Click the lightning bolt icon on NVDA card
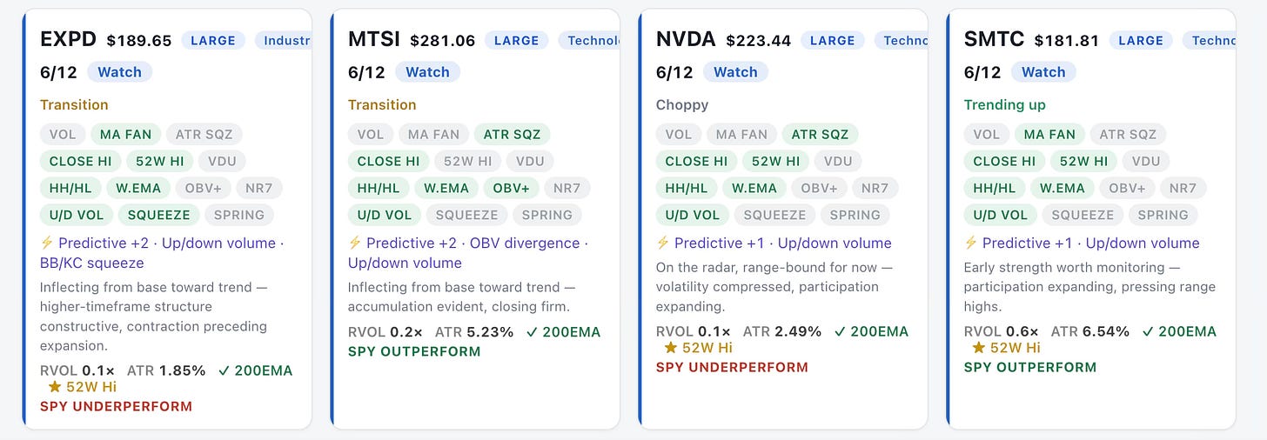 tap(662, 243)
